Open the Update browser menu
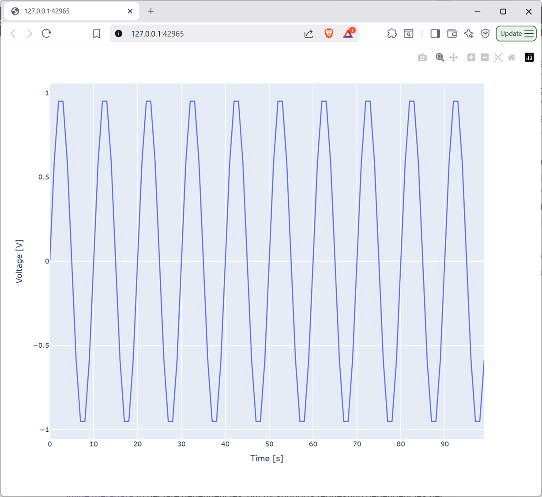The image size is (542, 497). [x=516, y=34]
